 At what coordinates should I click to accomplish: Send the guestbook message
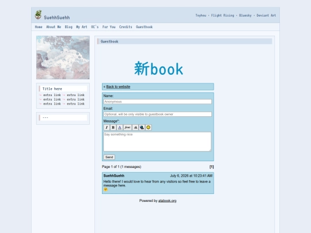(109, 157)
